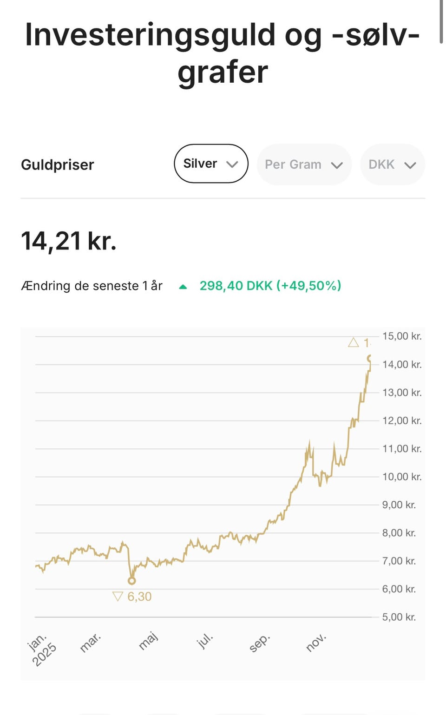Click the Guldpriser label
Screen dimensions: 446x715
[58, 165]
